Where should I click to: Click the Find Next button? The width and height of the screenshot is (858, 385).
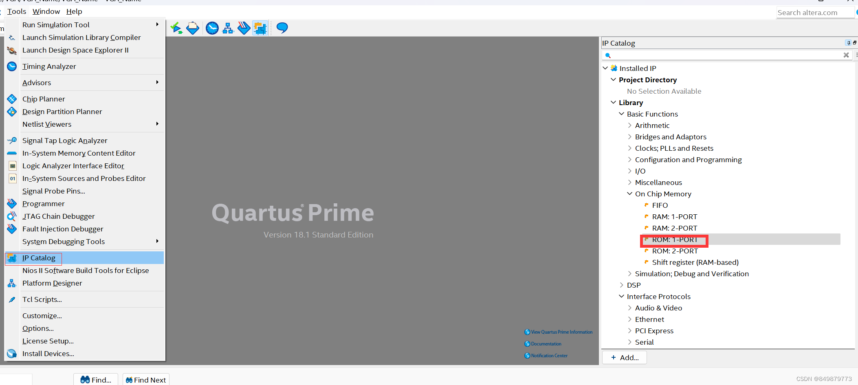click(x=146, y=380)
